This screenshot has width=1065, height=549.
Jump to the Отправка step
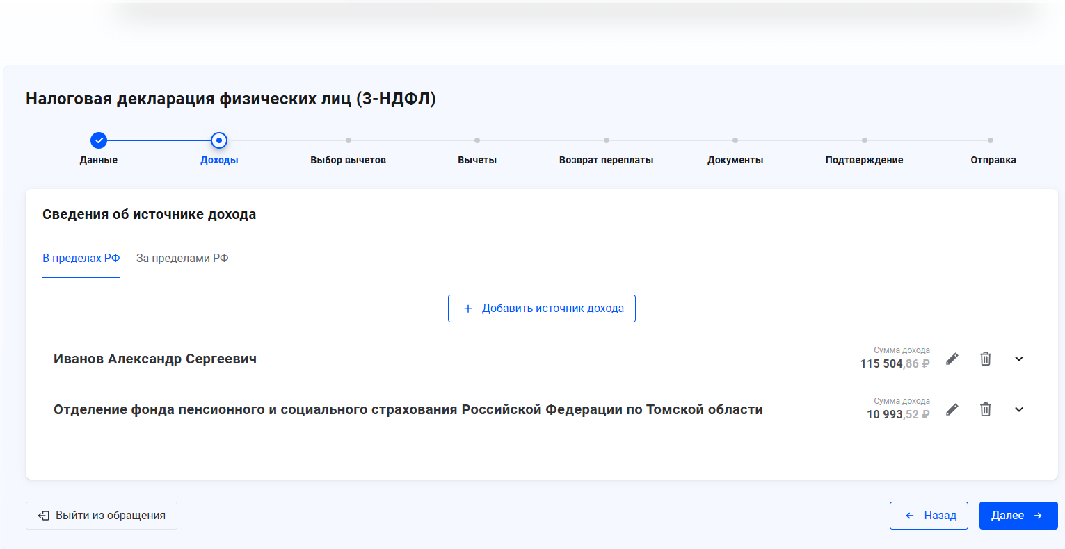pyautogui.click(x=991, y=141)
